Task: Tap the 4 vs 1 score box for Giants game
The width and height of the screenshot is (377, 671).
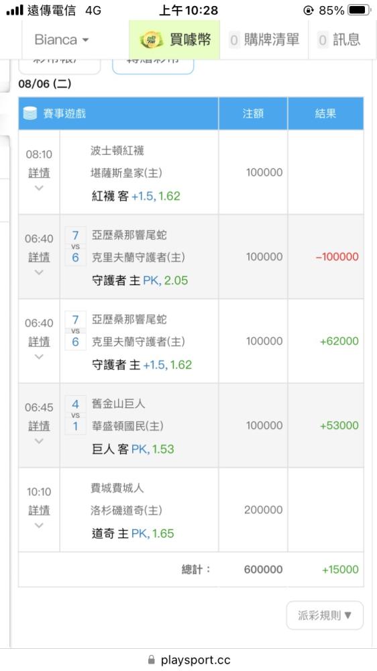Action: [75, 415]
